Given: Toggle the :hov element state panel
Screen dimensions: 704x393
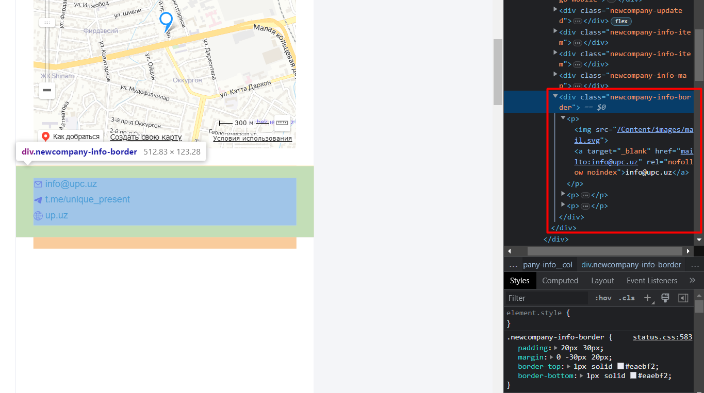Looking at the screenshot, I should tap(603, 298).
